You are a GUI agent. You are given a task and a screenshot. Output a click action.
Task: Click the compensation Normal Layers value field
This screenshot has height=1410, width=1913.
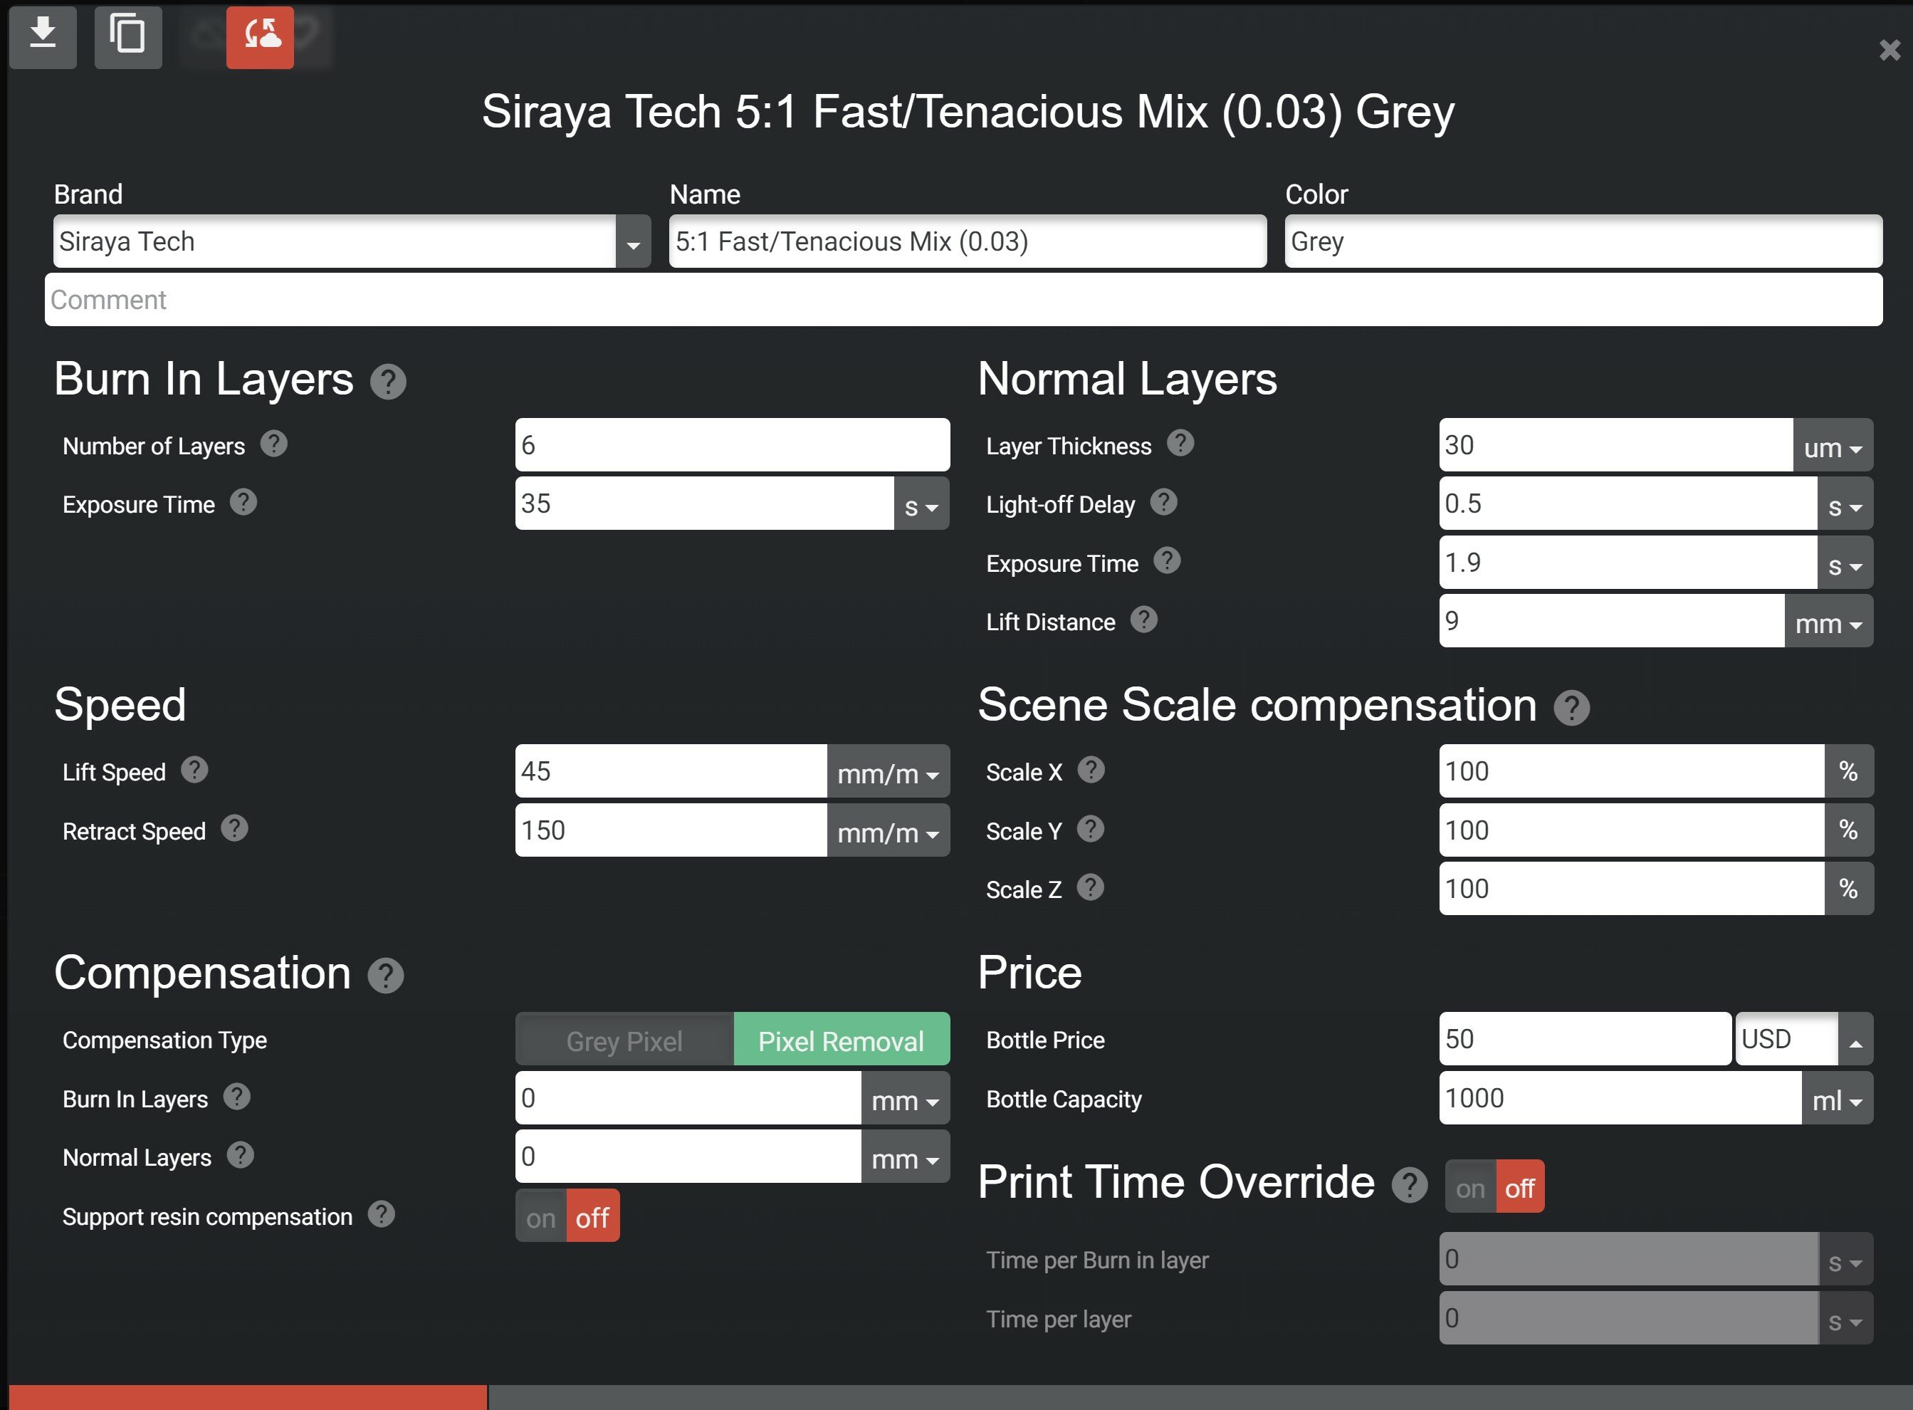point(688,1156)
